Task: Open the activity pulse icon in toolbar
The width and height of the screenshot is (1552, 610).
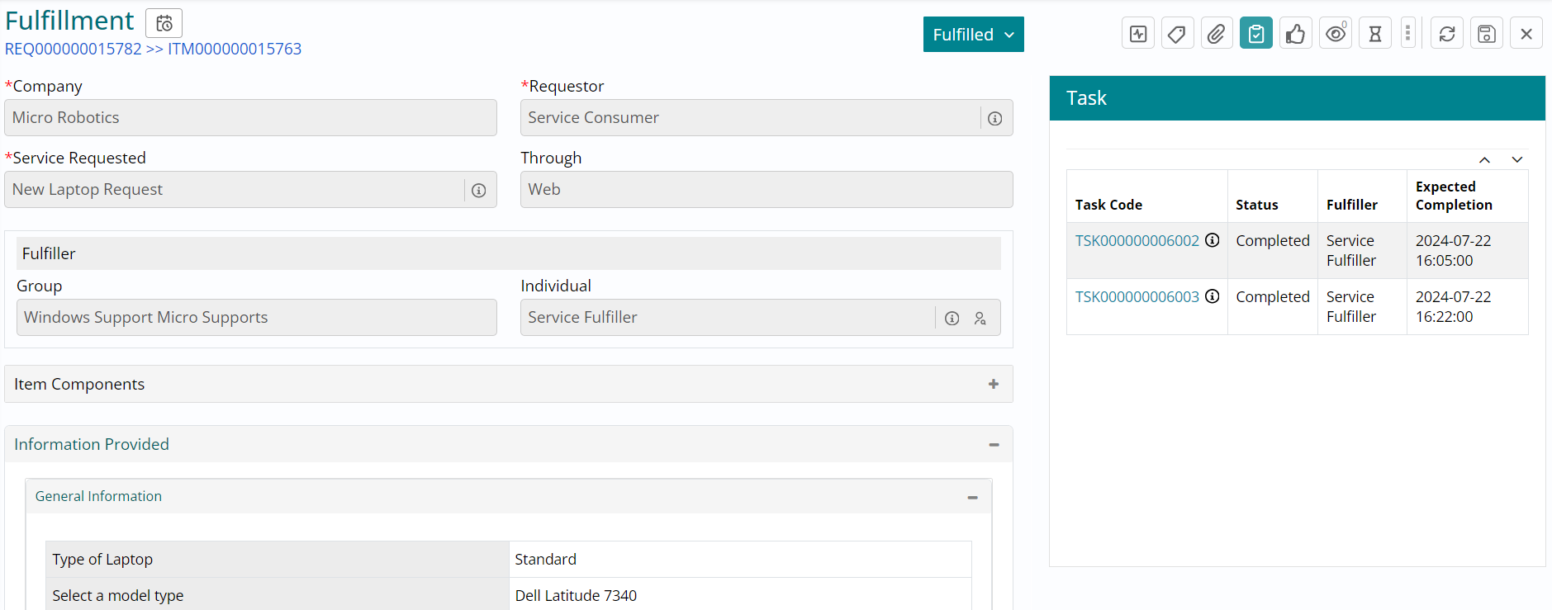Action: pos(1138,34)
